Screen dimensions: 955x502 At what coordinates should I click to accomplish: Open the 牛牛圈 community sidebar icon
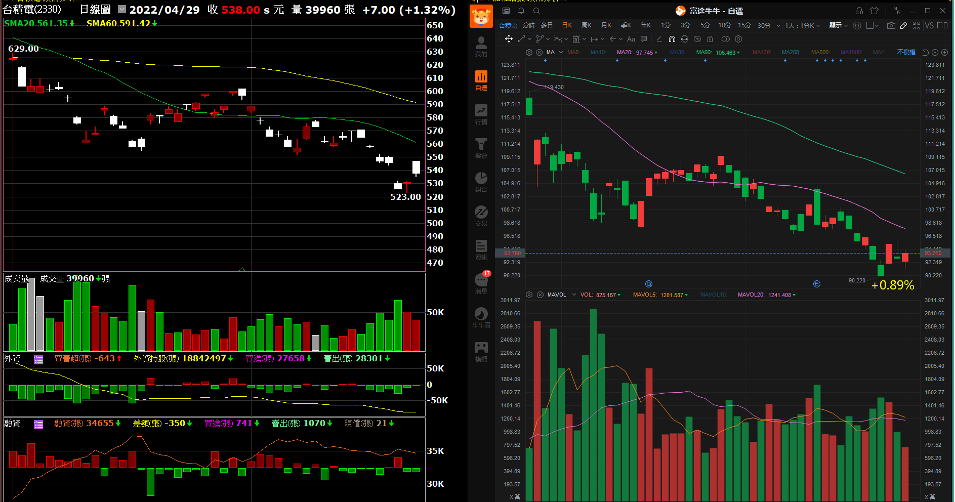(481, 318)
